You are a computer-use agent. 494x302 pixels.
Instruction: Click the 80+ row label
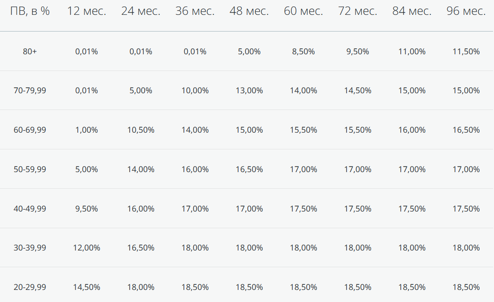[30, 51]
